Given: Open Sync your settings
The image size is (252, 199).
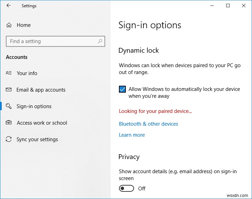Looking at the screenshot, I should tap(37, 139).
